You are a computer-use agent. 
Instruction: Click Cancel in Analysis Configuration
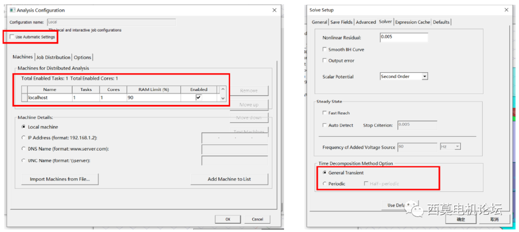[257, 219]
